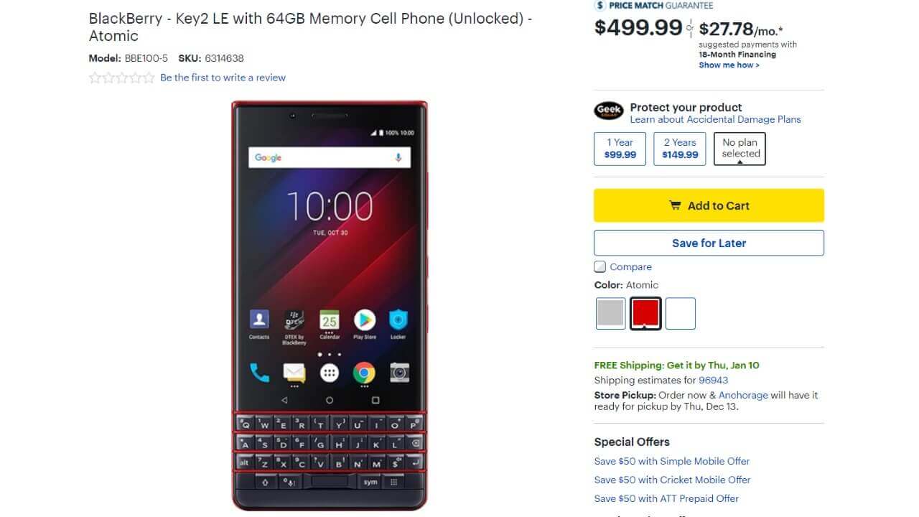Image resolution: width=919 pixels, height=517 pixels.
Task: Select the 1 Year $99.99 protection plan
Action: (x=620, y=149)
